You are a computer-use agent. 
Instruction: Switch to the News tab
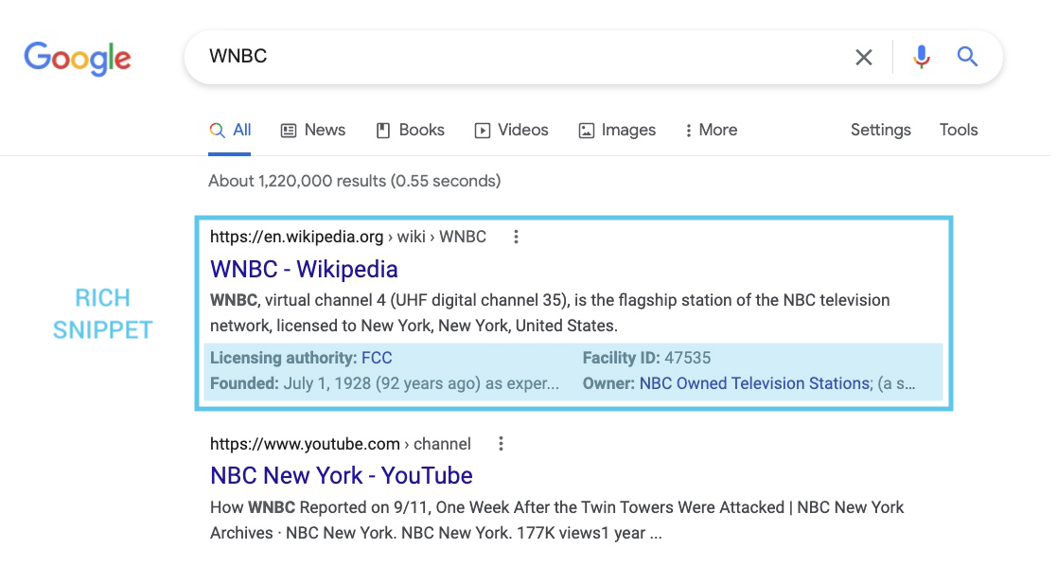pyautogui.click(x=313, y=131)
